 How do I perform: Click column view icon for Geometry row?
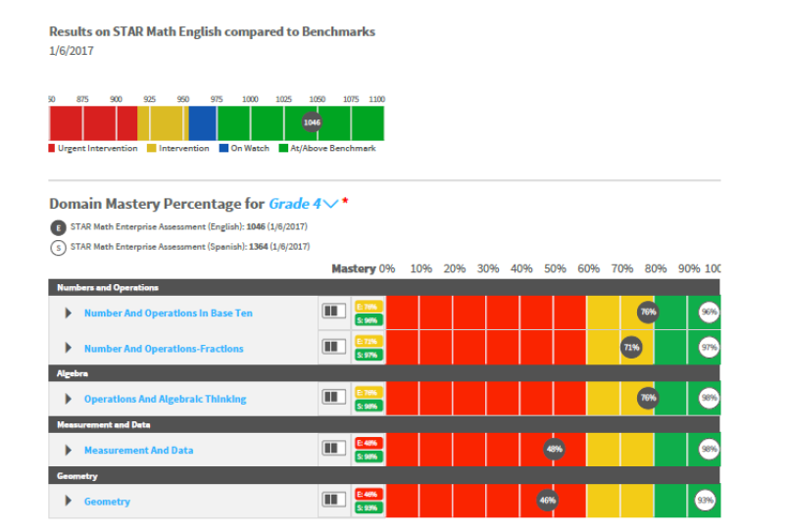tap(333, 500)
